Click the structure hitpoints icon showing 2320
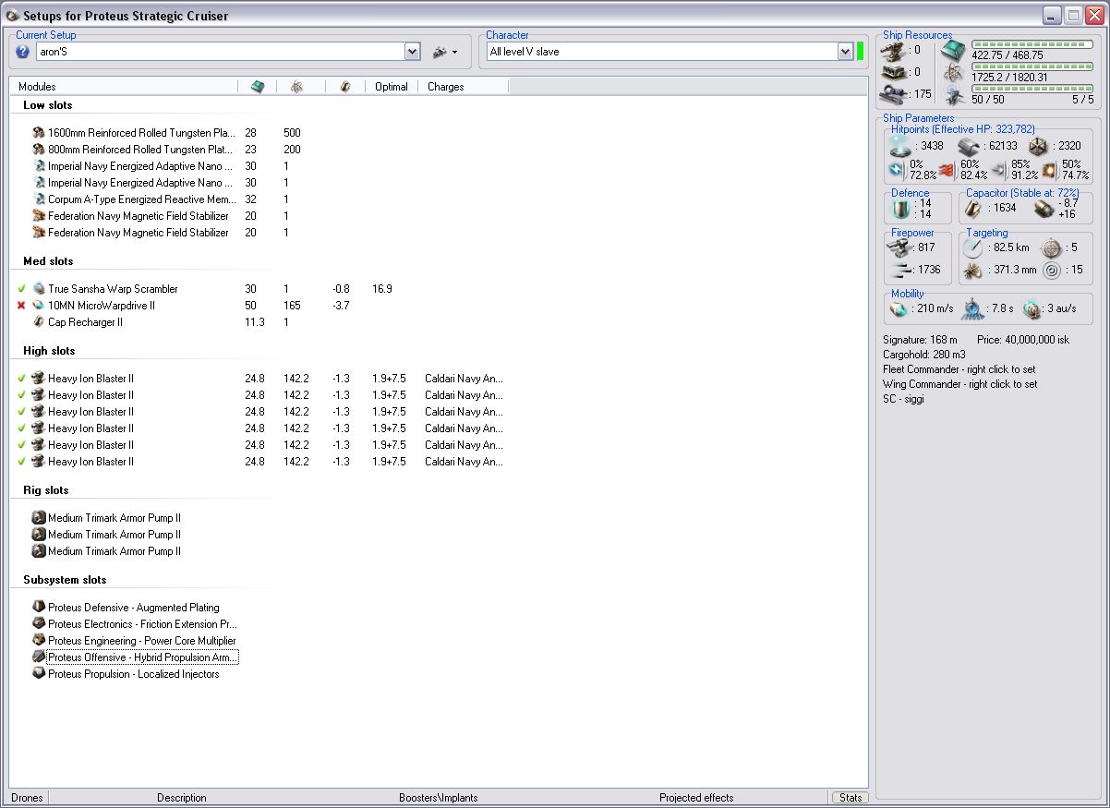The width and height of the screenshot is (1110, 808). coord(1039,146)
